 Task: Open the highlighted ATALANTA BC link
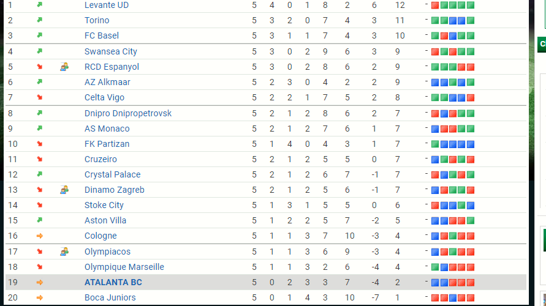click(113, 282)
